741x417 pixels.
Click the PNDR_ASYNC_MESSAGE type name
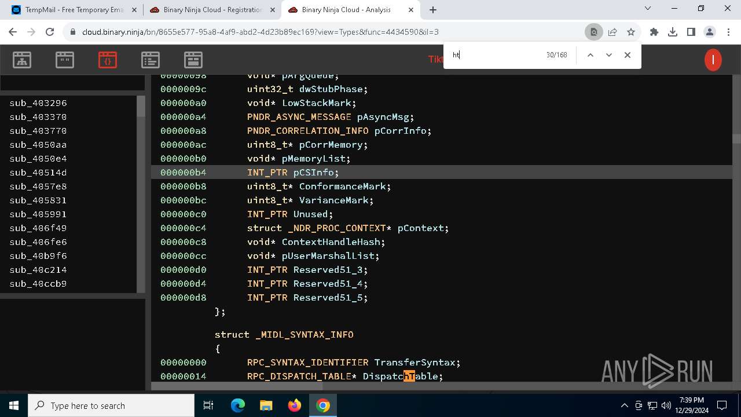point(299,117)
